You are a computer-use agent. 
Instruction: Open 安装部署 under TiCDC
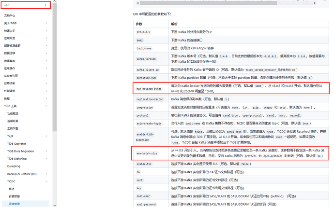[x=14, y=196]
